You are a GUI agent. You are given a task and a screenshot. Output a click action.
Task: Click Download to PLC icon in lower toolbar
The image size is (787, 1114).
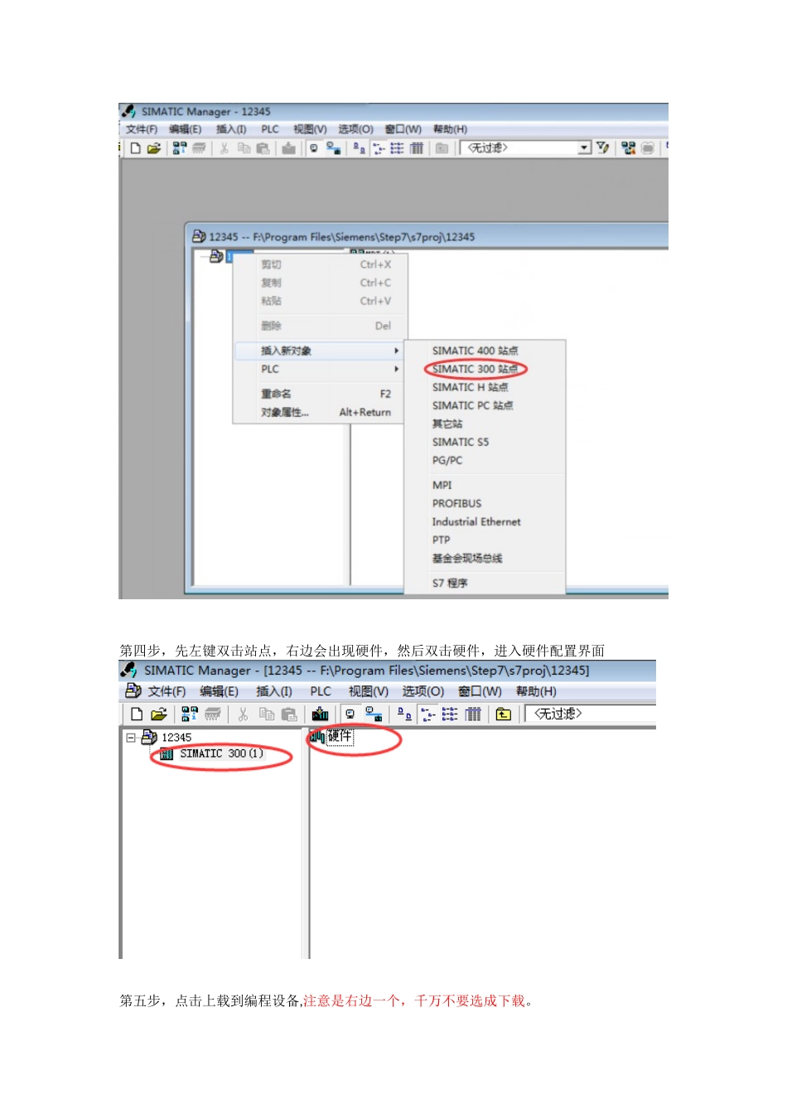click(321, 714)
